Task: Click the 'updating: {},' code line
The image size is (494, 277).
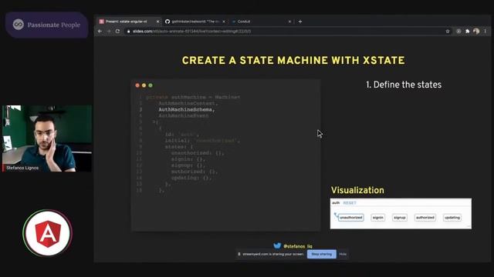Action: pos(191,178)
